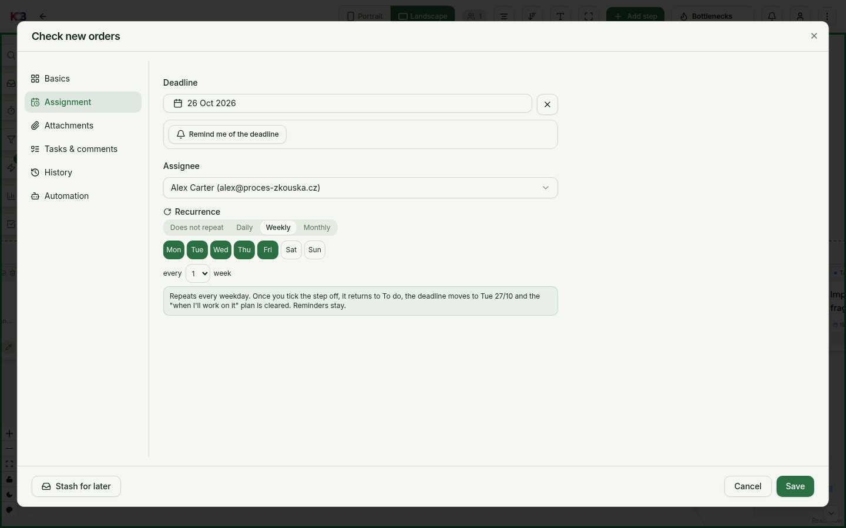Select Weekly recurrence option
The width and height of the screenshot is (846, 528).
point(278,228)
